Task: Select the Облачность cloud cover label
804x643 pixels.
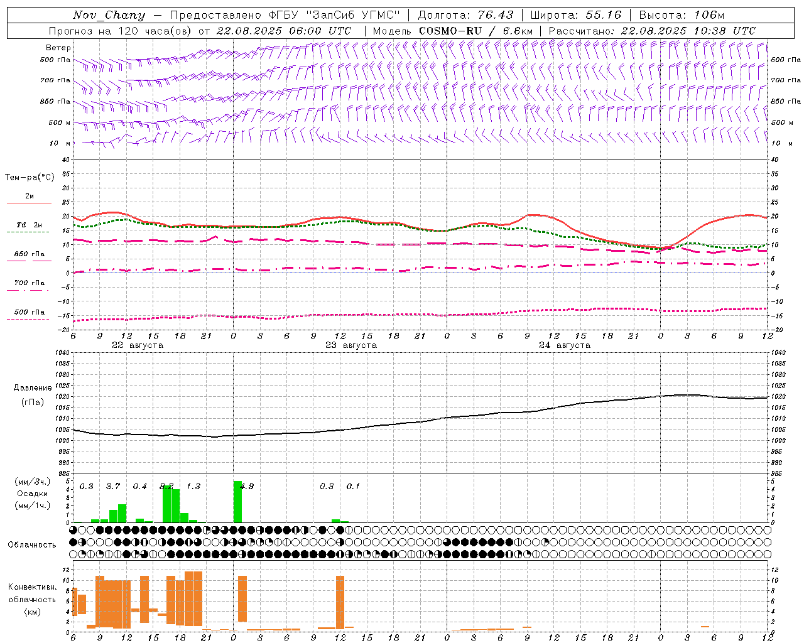Action: tap(32, 544)
